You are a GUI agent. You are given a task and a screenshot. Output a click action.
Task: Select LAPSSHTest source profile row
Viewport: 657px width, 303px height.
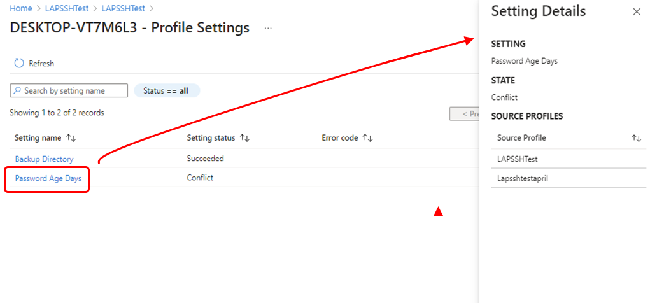pos(569,159)
